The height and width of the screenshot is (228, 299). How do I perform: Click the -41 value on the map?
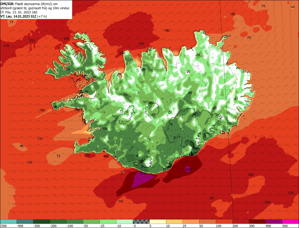click(x=236, y=99)
